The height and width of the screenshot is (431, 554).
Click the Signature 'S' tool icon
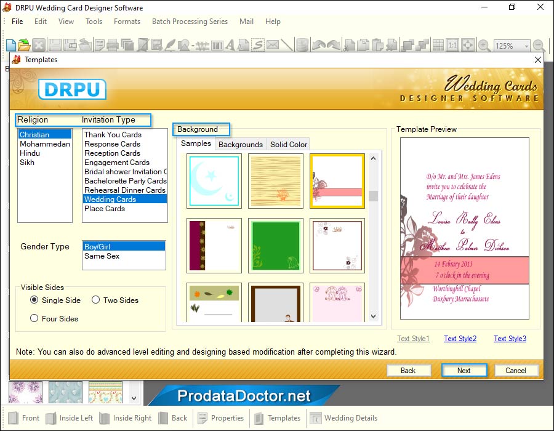click(x=259, y=45)
